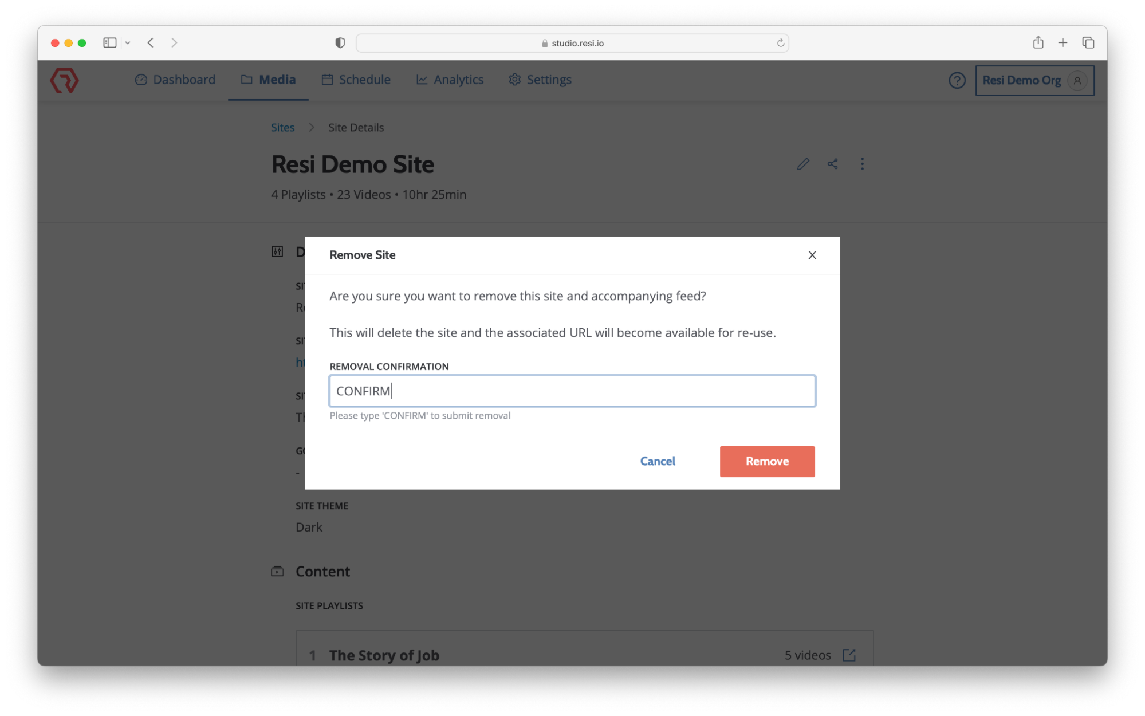The height and width of the screenshot is (716, 1145).
Task: Open the Schedule tab
Action: coord(355,80)
